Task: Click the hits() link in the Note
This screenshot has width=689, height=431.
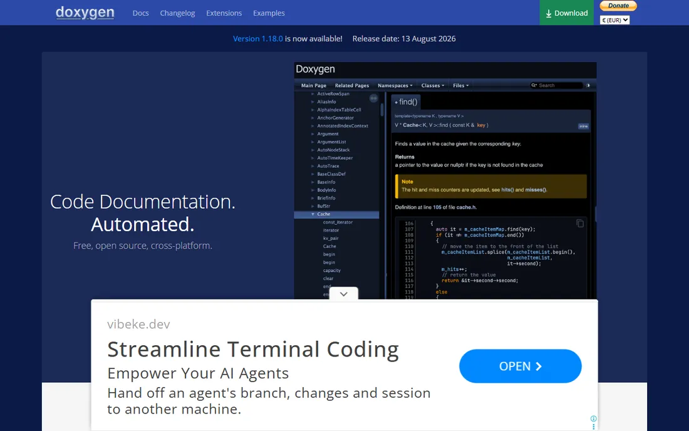Action: tap(507, 190)
